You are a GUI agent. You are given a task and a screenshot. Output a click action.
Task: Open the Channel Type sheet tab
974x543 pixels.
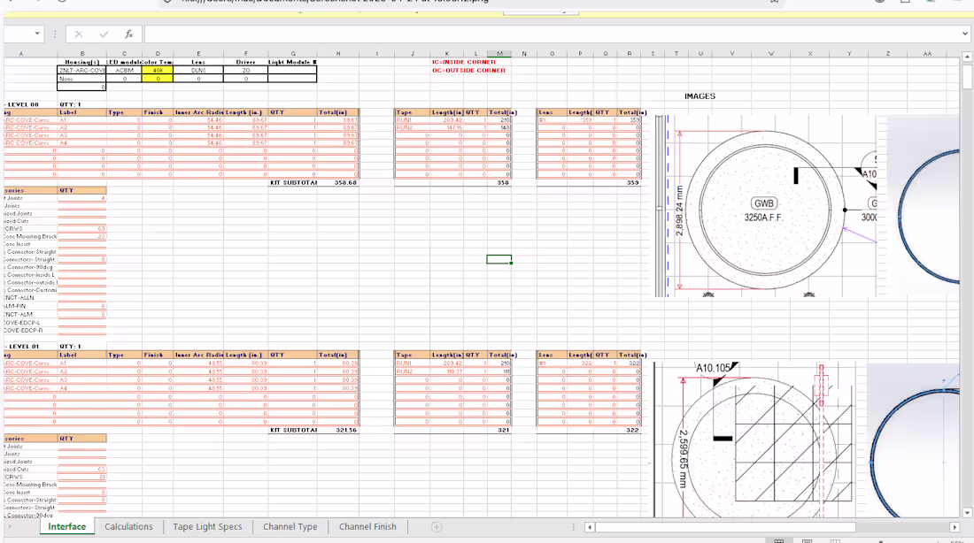pos(290,526)
